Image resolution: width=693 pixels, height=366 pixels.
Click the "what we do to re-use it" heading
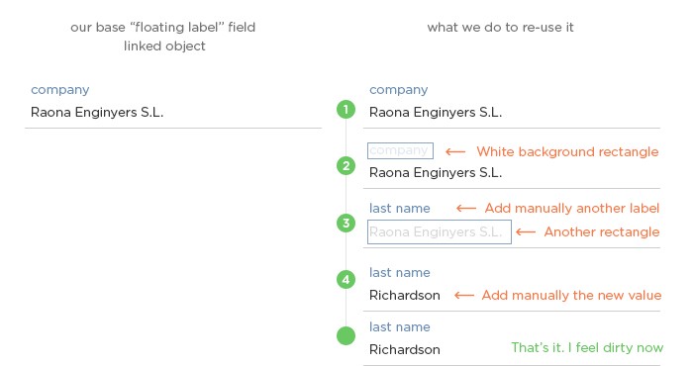500,28
